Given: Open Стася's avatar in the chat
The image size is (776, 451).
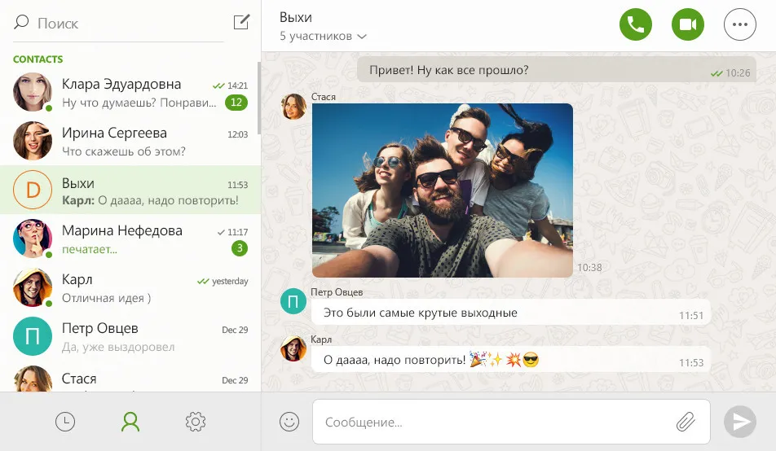Looking at the screenshot, I should pyautogui.click(x=293, y=107).
